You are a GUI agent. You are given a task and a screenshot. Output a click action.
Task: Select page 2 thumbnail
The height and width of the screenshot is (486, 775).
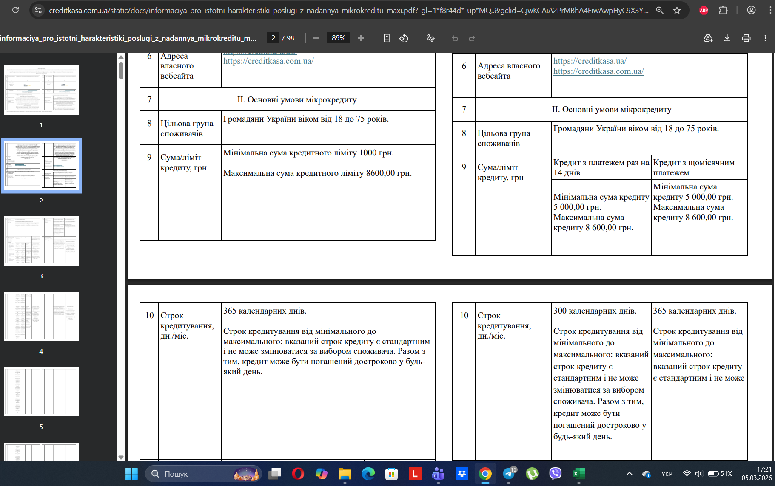point(41,165)
